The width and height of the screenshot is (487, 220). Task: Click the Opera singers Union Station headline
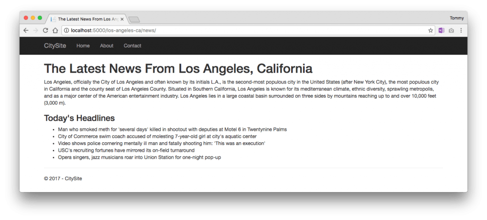click(139, 157)
